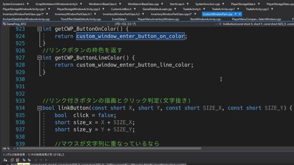Pin the WorkbenchBaseClass.cpp tab
Image resolution: width=294 pixels, height=165 pixels.
(162, 4)
